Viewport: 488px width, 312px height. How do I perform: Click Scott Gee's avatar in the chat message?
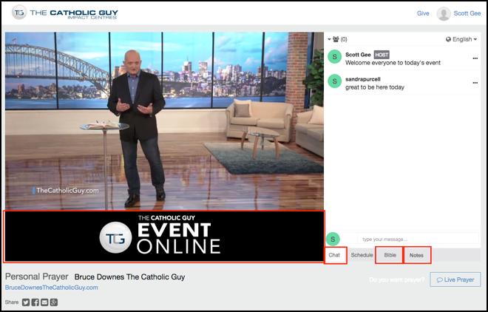tap(334, 57)
